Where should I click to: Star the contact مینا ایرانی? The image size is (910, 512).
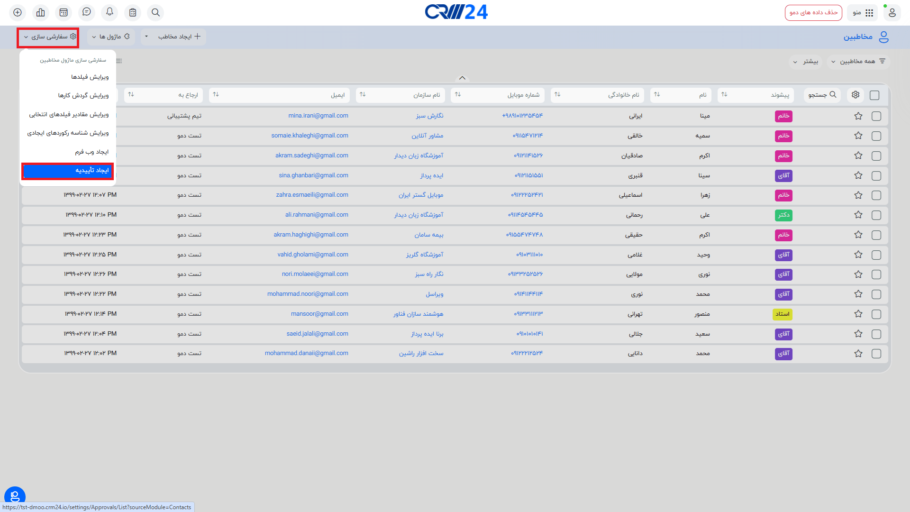858,116
